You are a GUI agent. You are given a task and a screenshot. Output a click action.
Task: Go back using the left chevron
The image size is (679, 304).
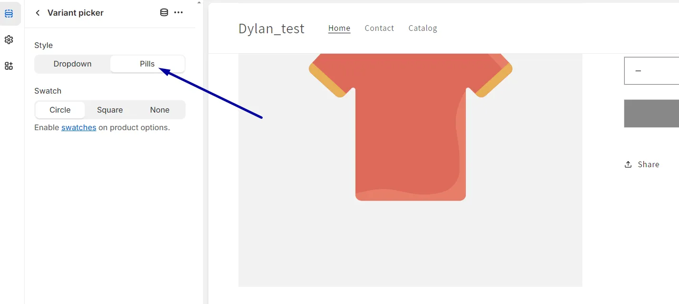click(x=38, y=13)
